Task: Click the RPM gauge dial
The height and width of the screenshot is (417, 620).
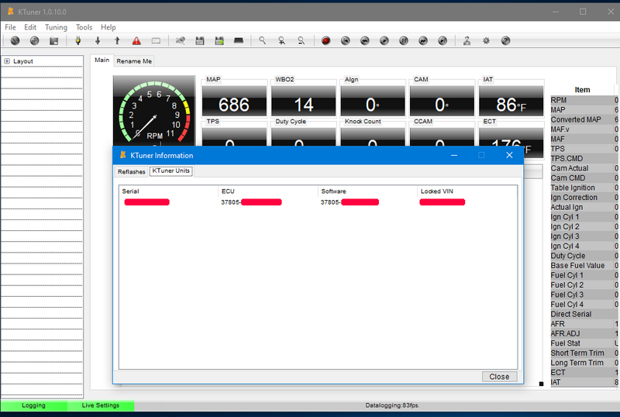Action: tap(153, 112)
